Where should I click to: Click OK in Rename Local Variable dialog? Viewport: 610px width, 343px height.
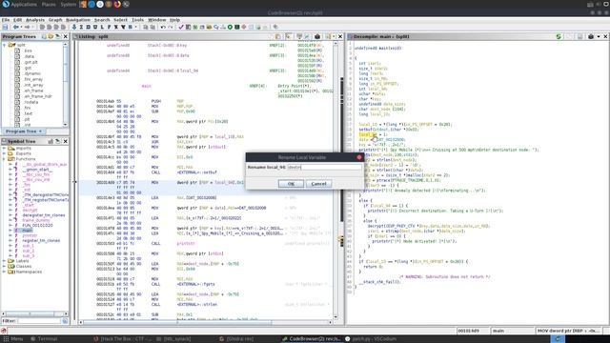tap(291, 184)
